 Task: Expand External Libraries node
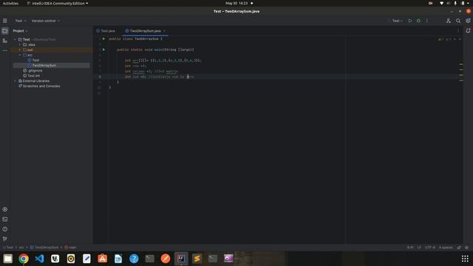(x=15, y=81)
